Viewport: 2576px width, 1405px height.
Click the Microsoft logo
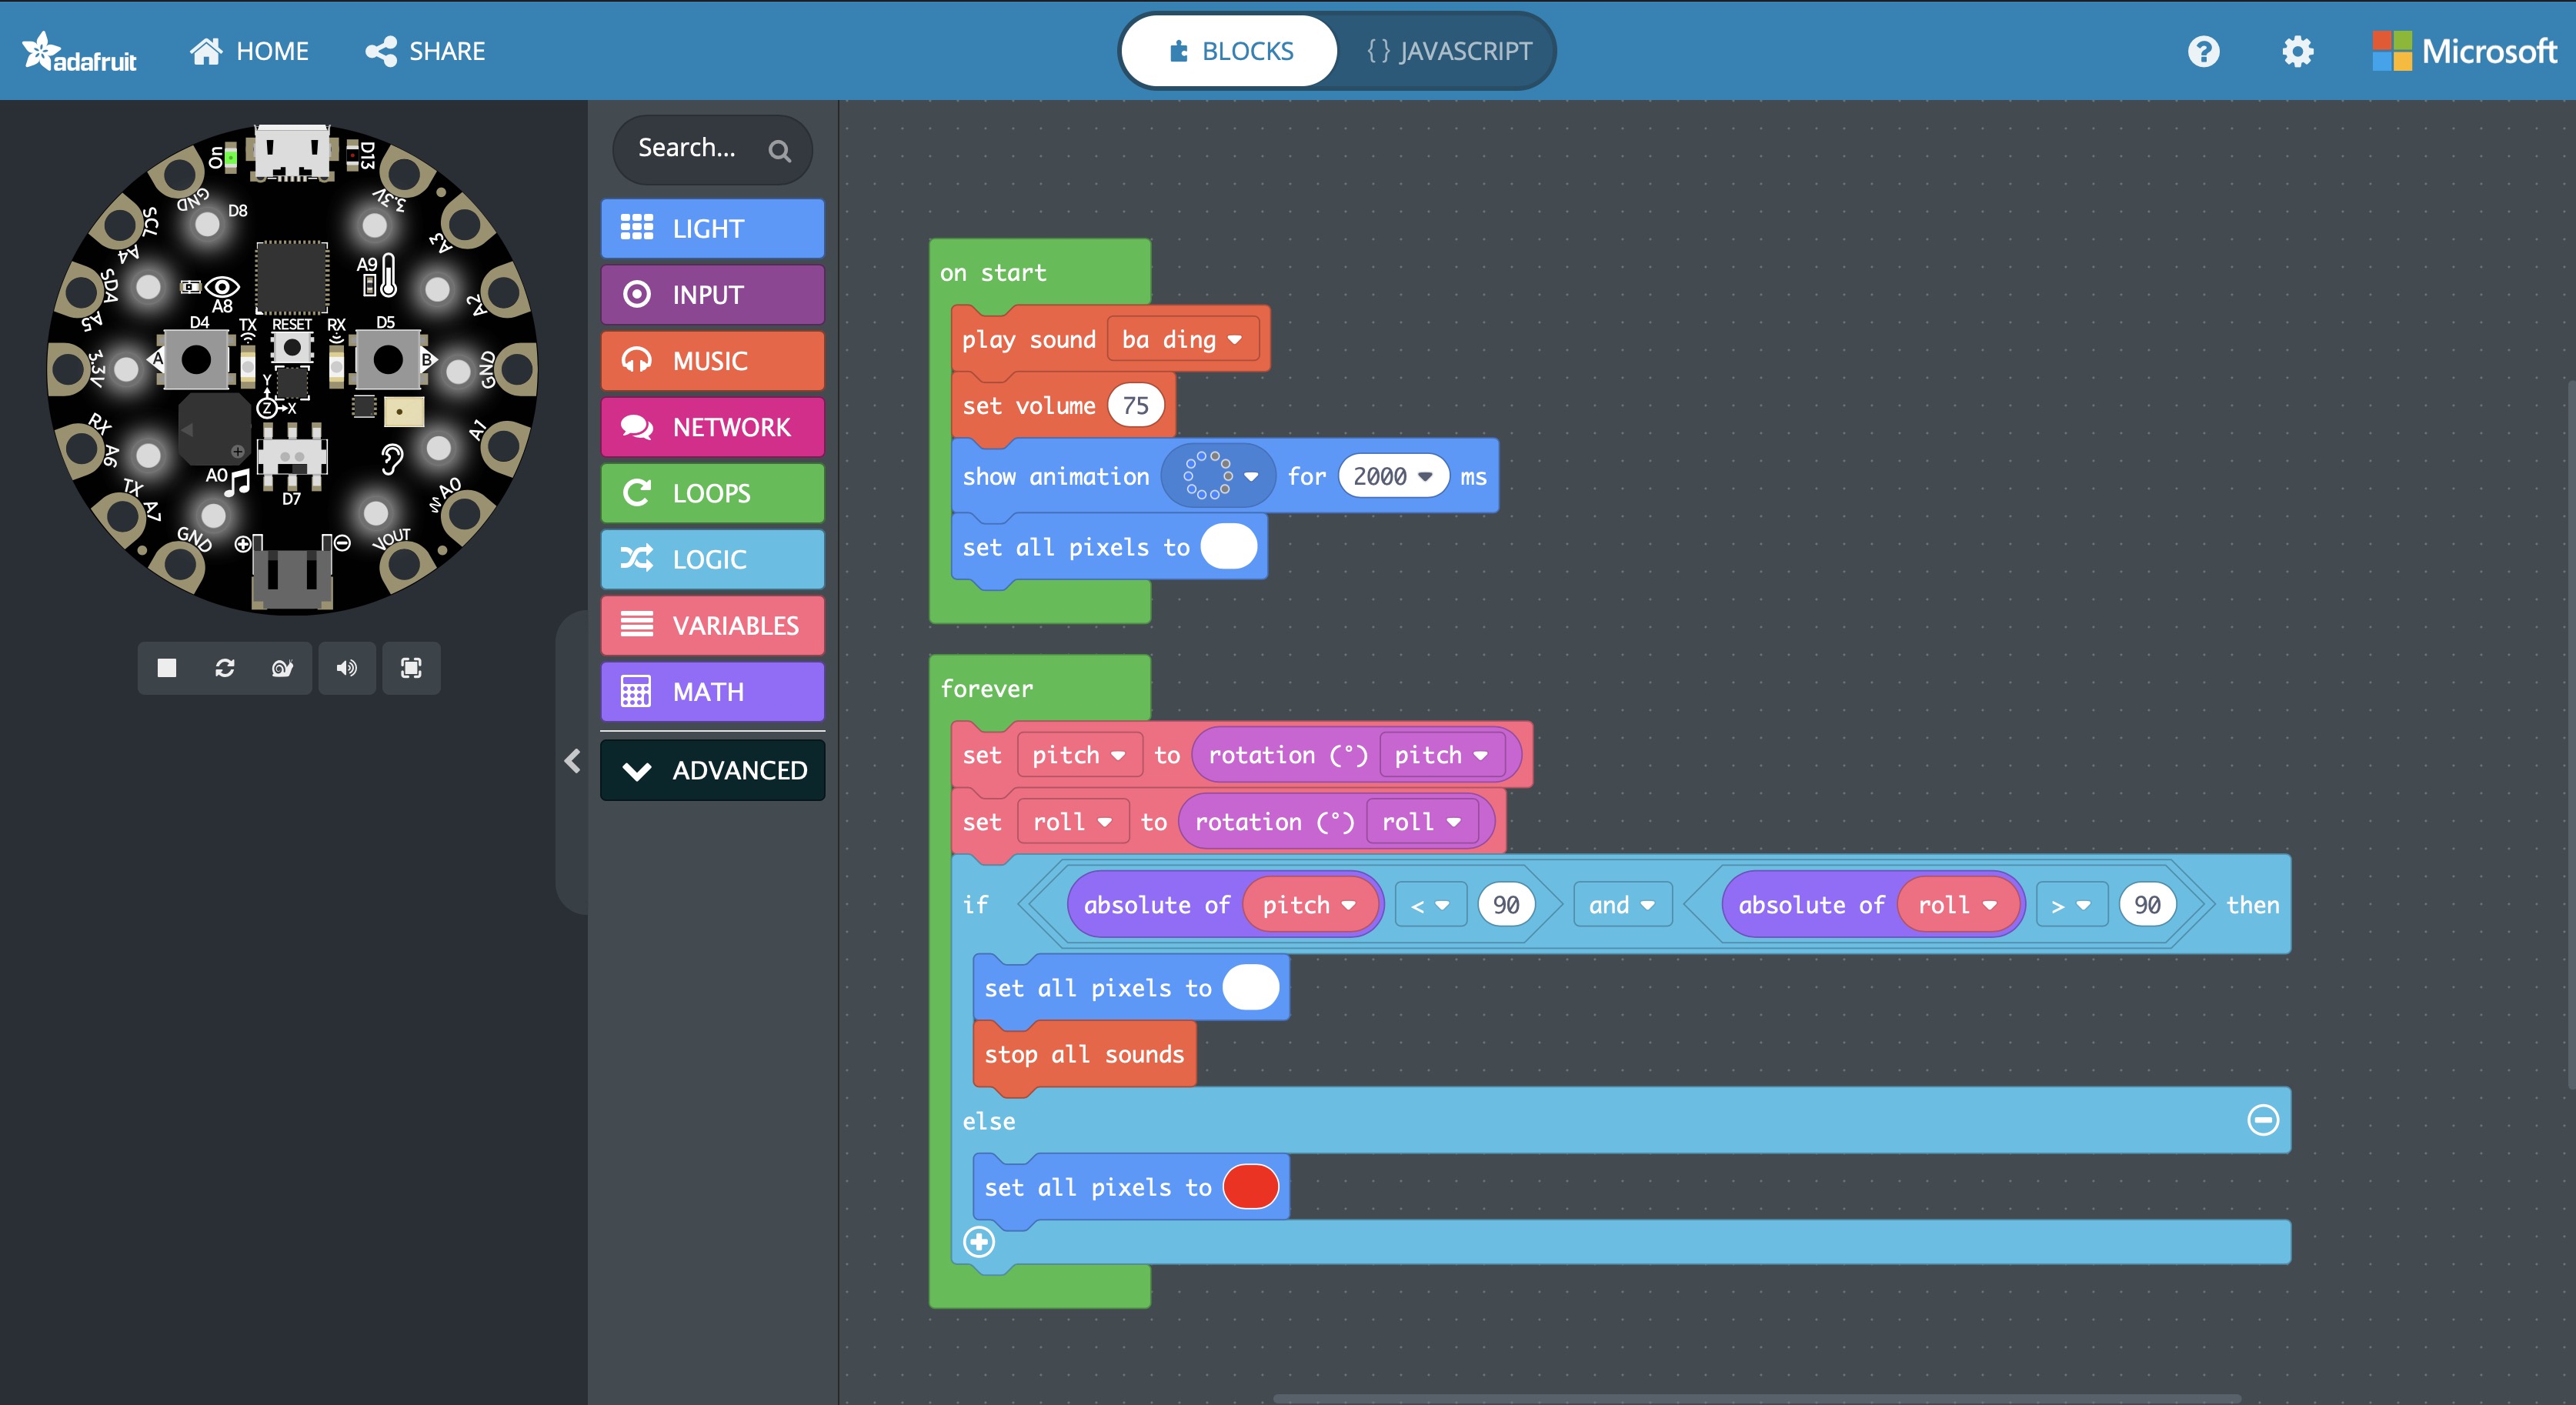pyautogui.click(x=2464, y=51)
